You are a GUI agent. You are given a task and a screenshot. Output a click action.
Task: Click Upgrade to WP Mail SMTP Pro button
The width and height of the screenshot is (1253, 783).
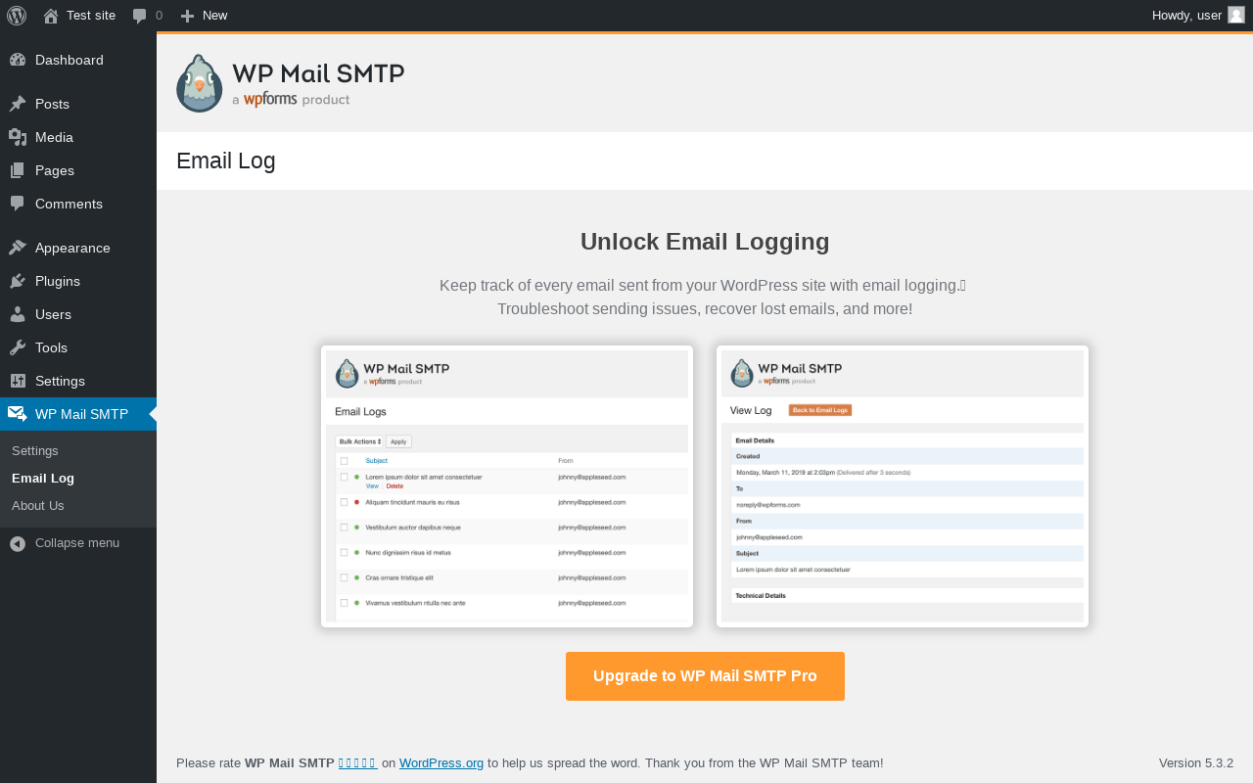(705, 676)
